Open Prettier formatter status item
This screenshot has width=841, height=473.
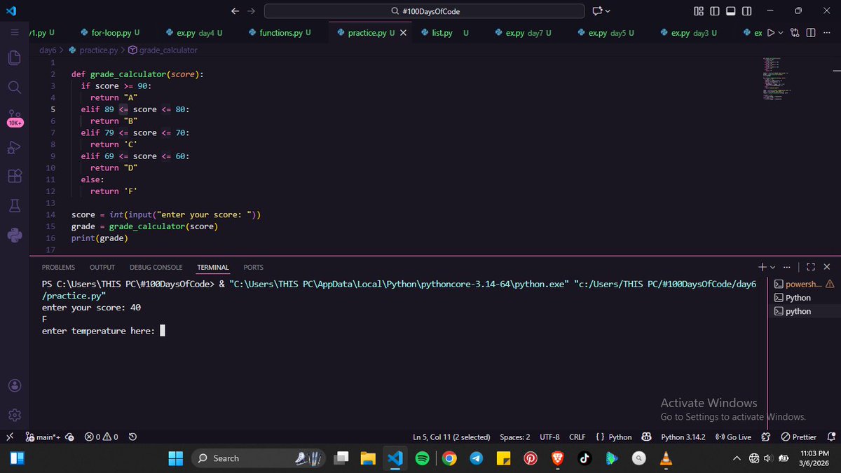tap(799, 437)
